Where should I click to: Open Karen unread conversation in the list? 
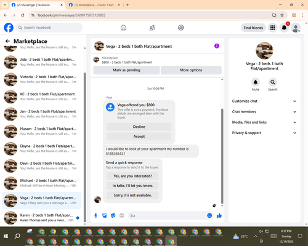click(41, 218)
